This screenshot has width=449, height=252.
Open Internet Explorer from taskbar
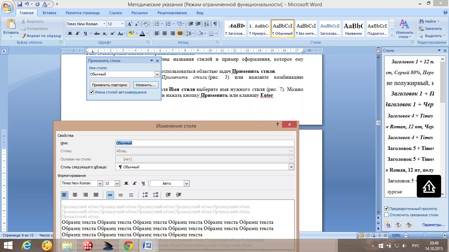(27, 245)
